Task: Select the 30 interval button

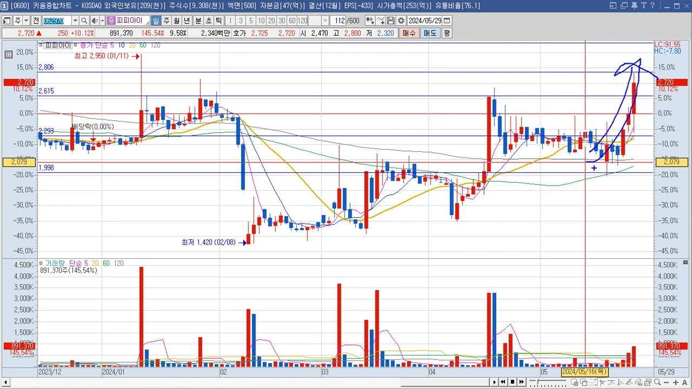Action: tap(282, 21)
